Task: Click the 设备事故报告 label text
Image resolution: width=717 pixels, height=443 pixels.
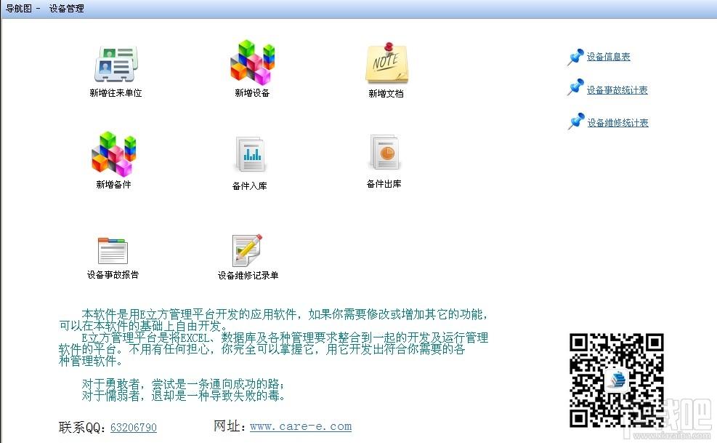Action: [x=113, y=275]
